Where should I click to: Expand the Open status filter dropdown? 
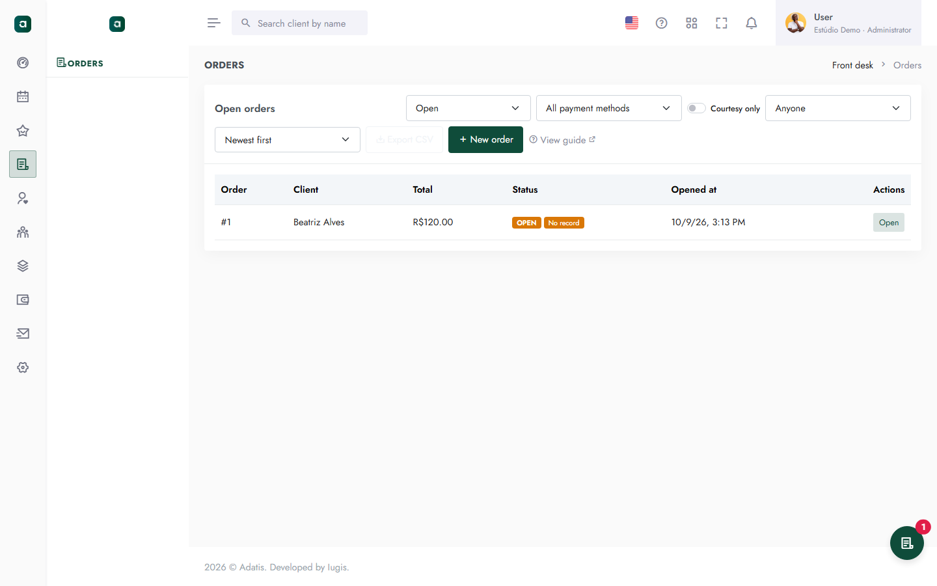[x=468, y=108]
